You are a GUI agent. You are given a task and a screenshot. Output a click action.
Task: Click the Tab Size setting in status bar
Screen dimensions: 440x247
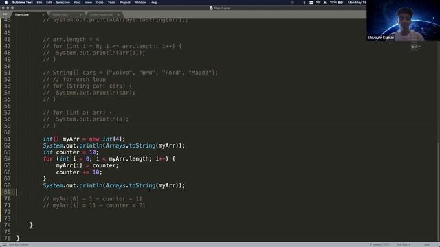404,244
